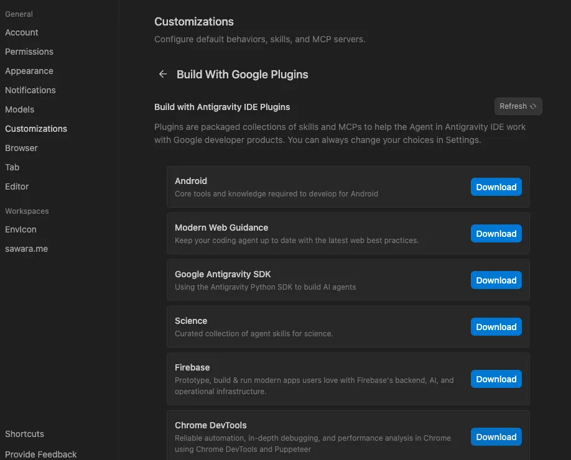Select the sawara.me workspace
Image resolution: width=571 pixels, height=460 pixels.
pyautogui.click(x=26, y=249)
